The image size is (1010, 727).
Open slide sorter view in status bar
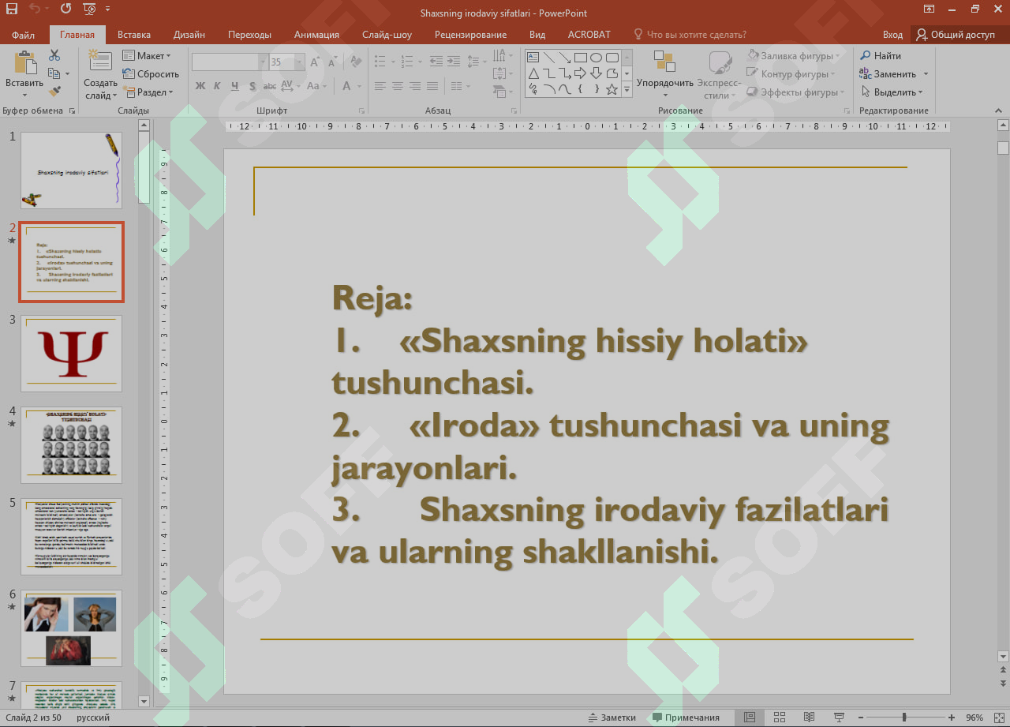780,717
